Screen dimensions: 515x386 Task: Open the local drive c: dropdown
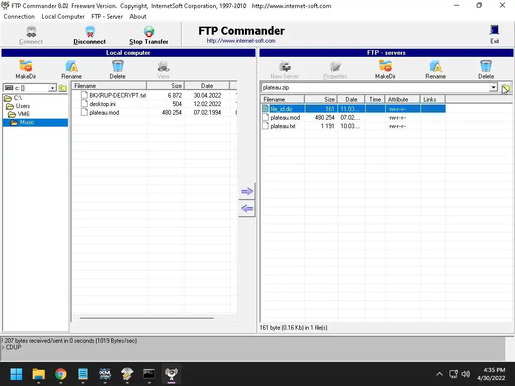pos(52,88)
